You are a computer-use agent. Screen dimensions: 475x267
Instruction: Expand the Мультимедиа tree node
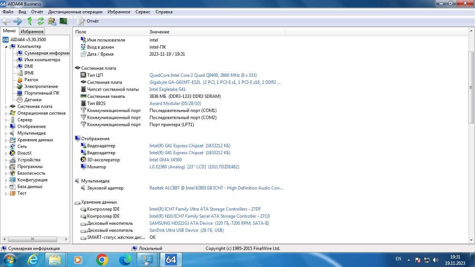[6, 133]
